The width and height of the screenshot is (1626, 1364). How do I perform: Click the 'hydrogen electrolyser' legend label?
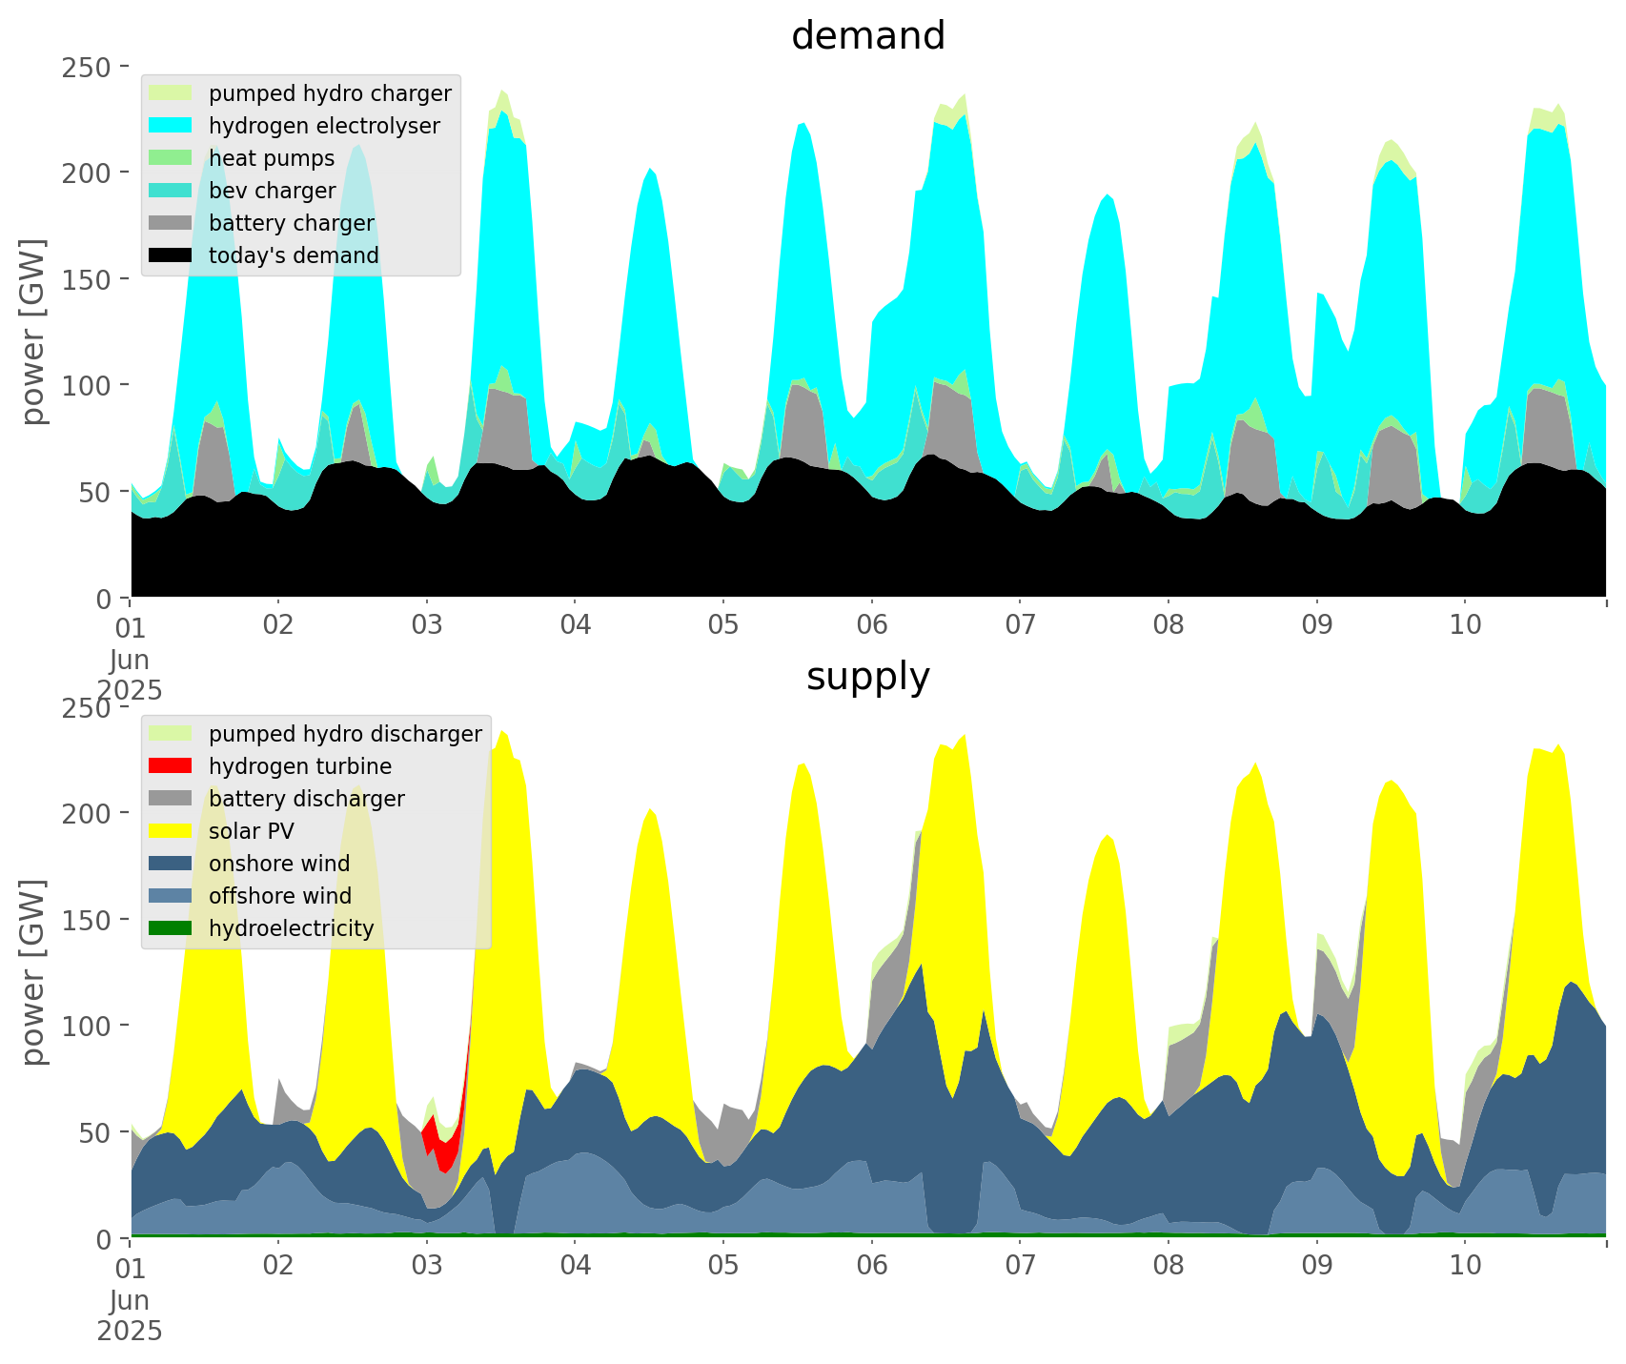(x=324, y=126)
